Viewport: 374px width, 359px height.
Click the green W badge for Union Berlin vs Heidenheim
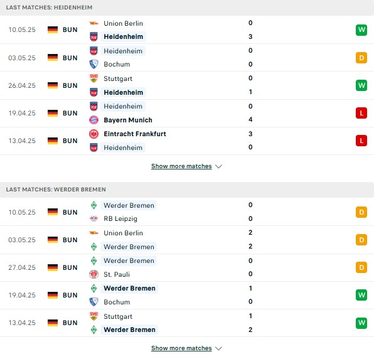(361, 30)
